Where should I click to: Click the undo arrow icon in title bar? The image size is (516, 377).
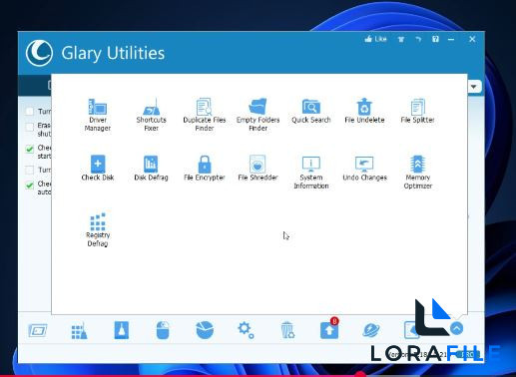coord(418,39)
